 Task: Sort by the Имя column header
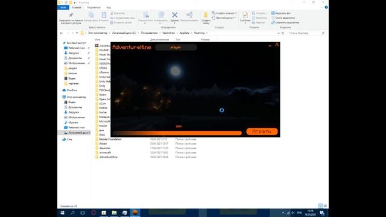[98, 40]
